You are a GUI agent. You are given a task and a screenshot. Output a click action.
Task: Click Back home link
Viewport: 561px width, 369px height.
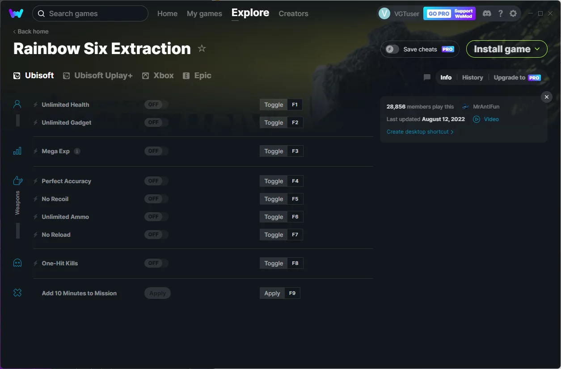(31, 31)
